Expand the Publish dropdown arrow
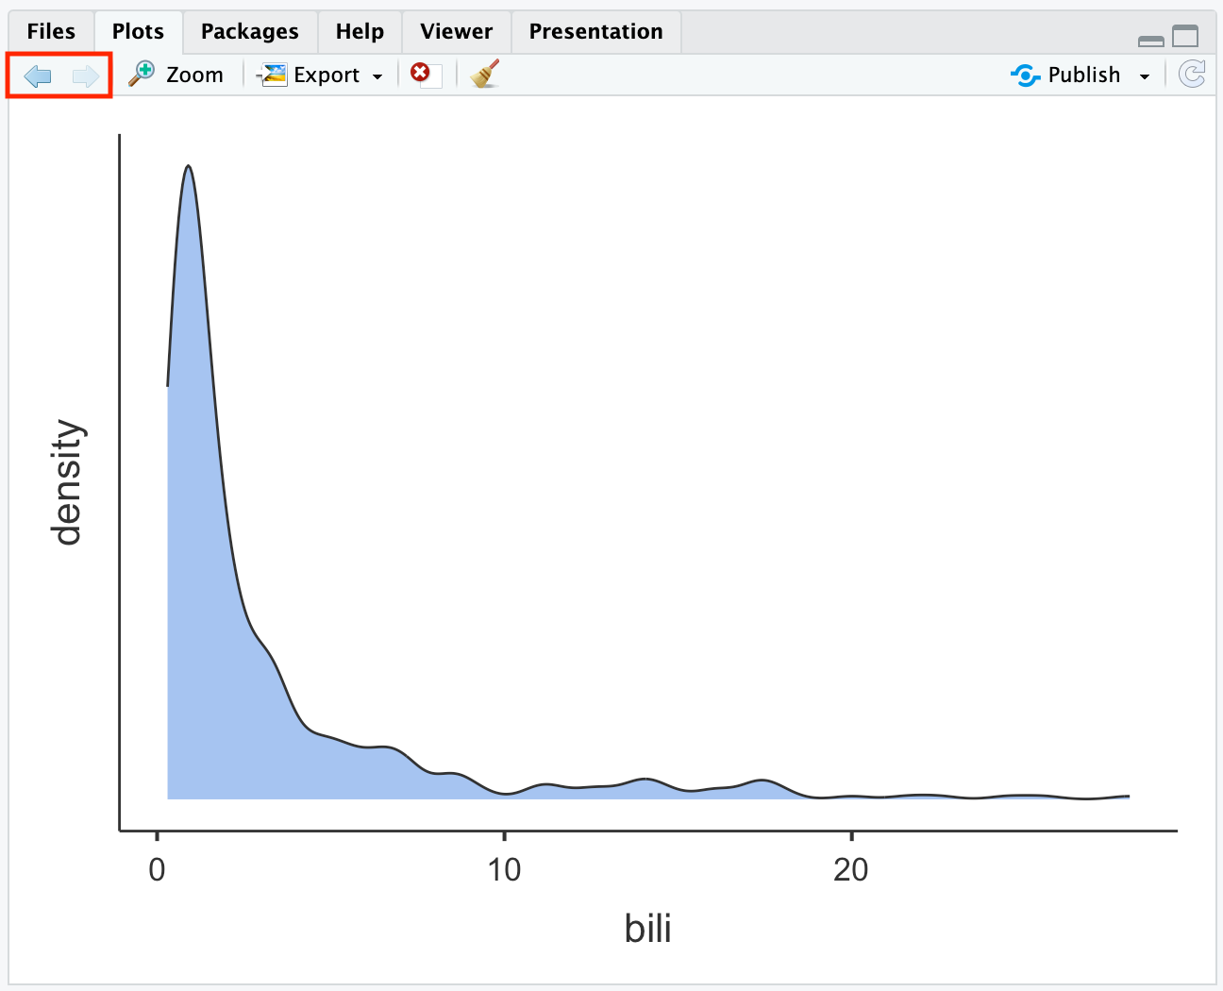1223x991 pixels. click(1145, 76)
